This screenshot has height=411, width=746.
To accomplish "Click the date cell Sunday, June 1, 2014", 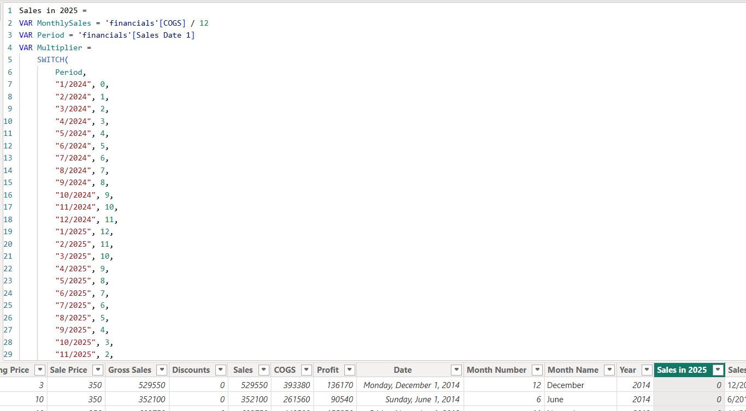I will pyautogui.click(x=410, y=400).
